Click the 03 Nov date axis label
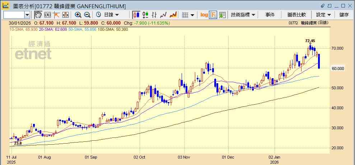This screenshot has width=355, height=165. coord(184,157)
